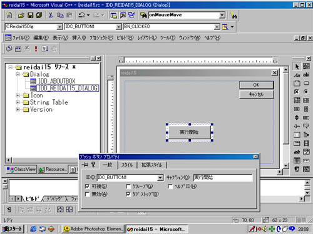313x234 pixels.
Task: Click the Cut scissors icon
Action: pos(51,15)
